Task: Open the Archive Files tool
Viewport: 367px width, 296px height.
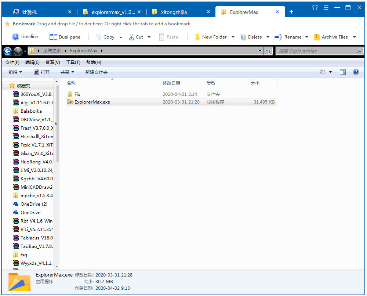Action: click(x=334, y=37)
